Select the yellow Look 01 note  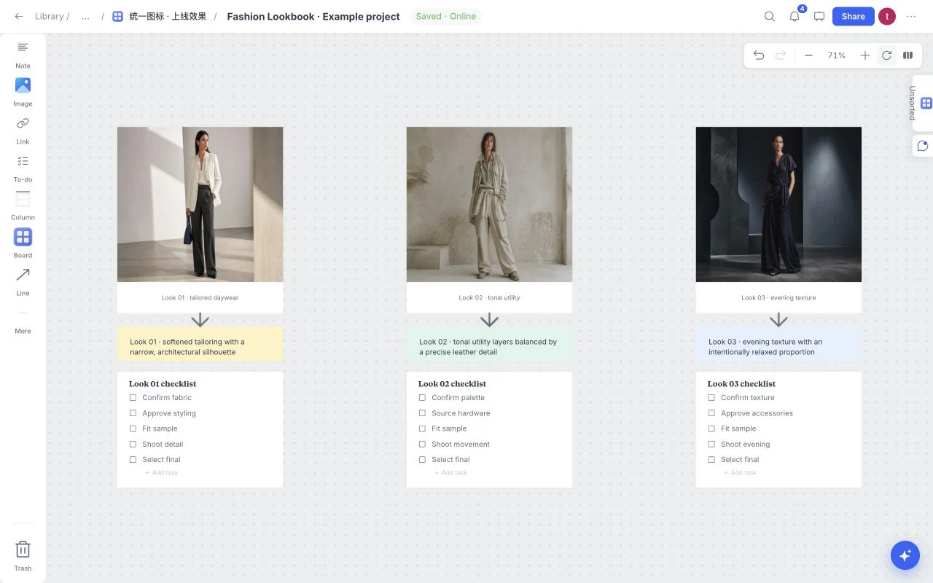[200, 344]
